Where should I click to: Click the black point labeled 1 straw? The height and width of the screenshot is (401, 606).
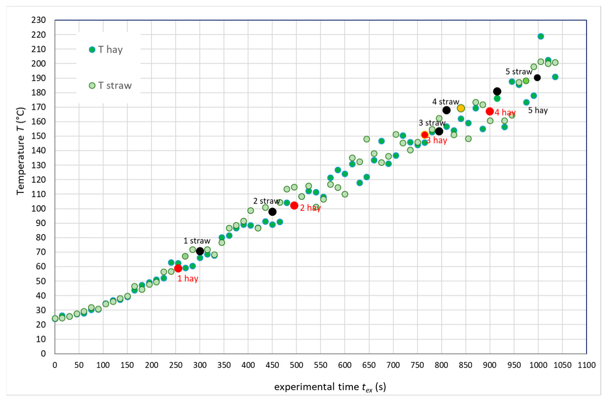click(200, 251)
